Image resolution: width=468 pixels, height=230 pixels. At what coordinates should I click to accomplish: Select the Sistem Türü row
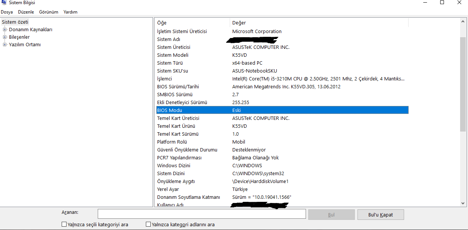[282, 63]
